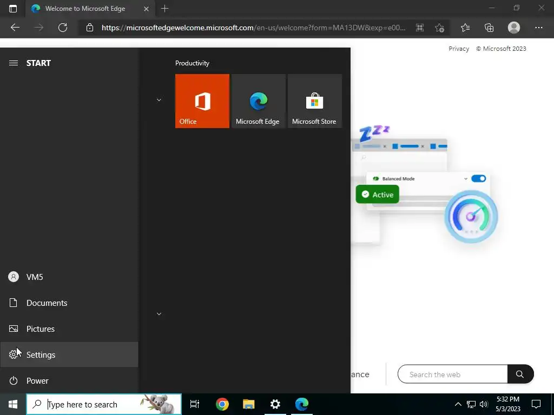Screen dimensions: 554x415
Task: Open Settings from the Start menu
Action: pos(69,354)
